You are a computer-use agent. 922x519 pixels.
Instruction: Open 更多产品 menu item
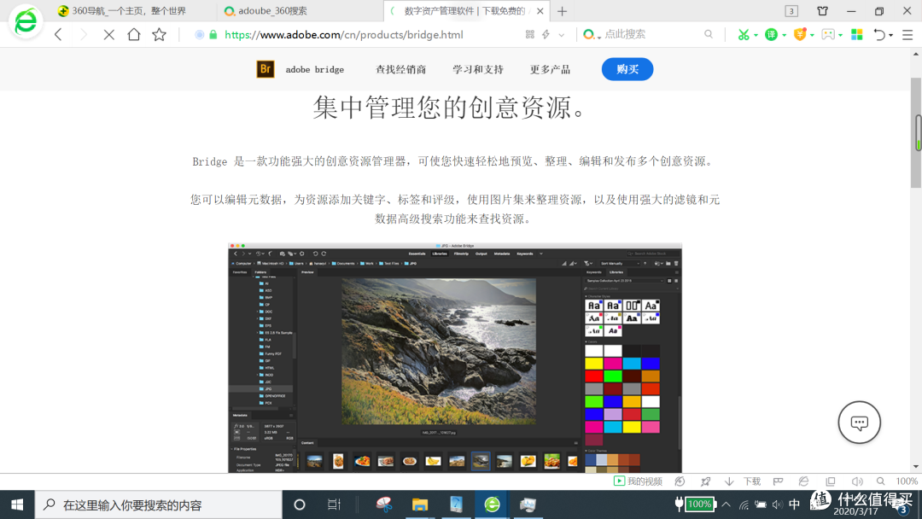point(550,69)
